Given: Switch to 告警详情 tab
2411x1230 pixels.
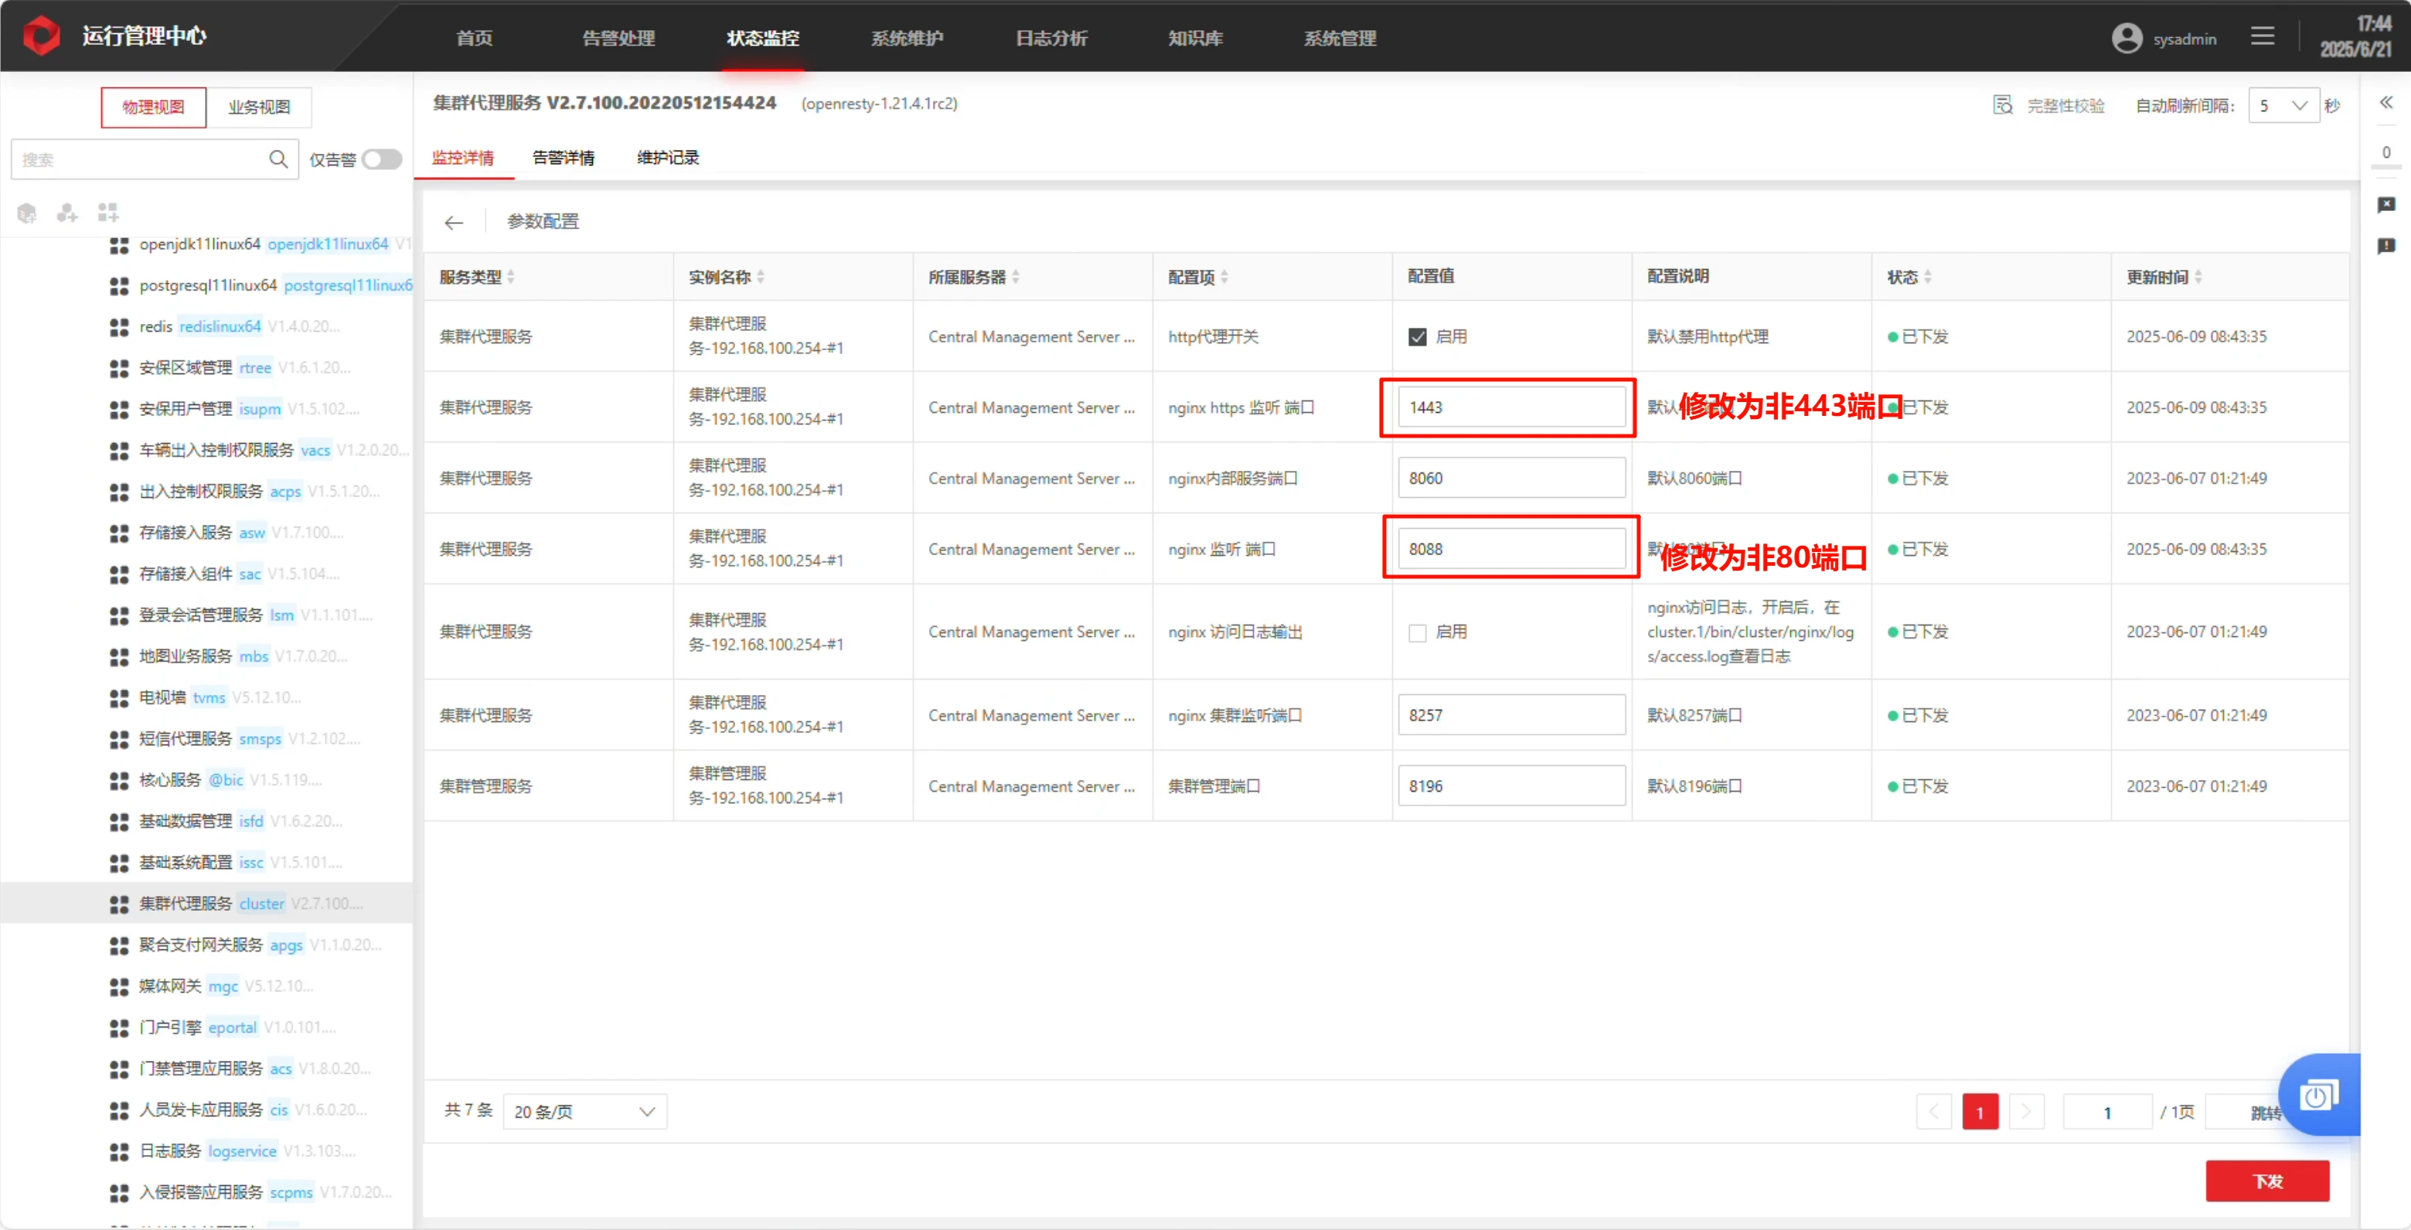Looking at the screenshot, I should coord(564,157).
